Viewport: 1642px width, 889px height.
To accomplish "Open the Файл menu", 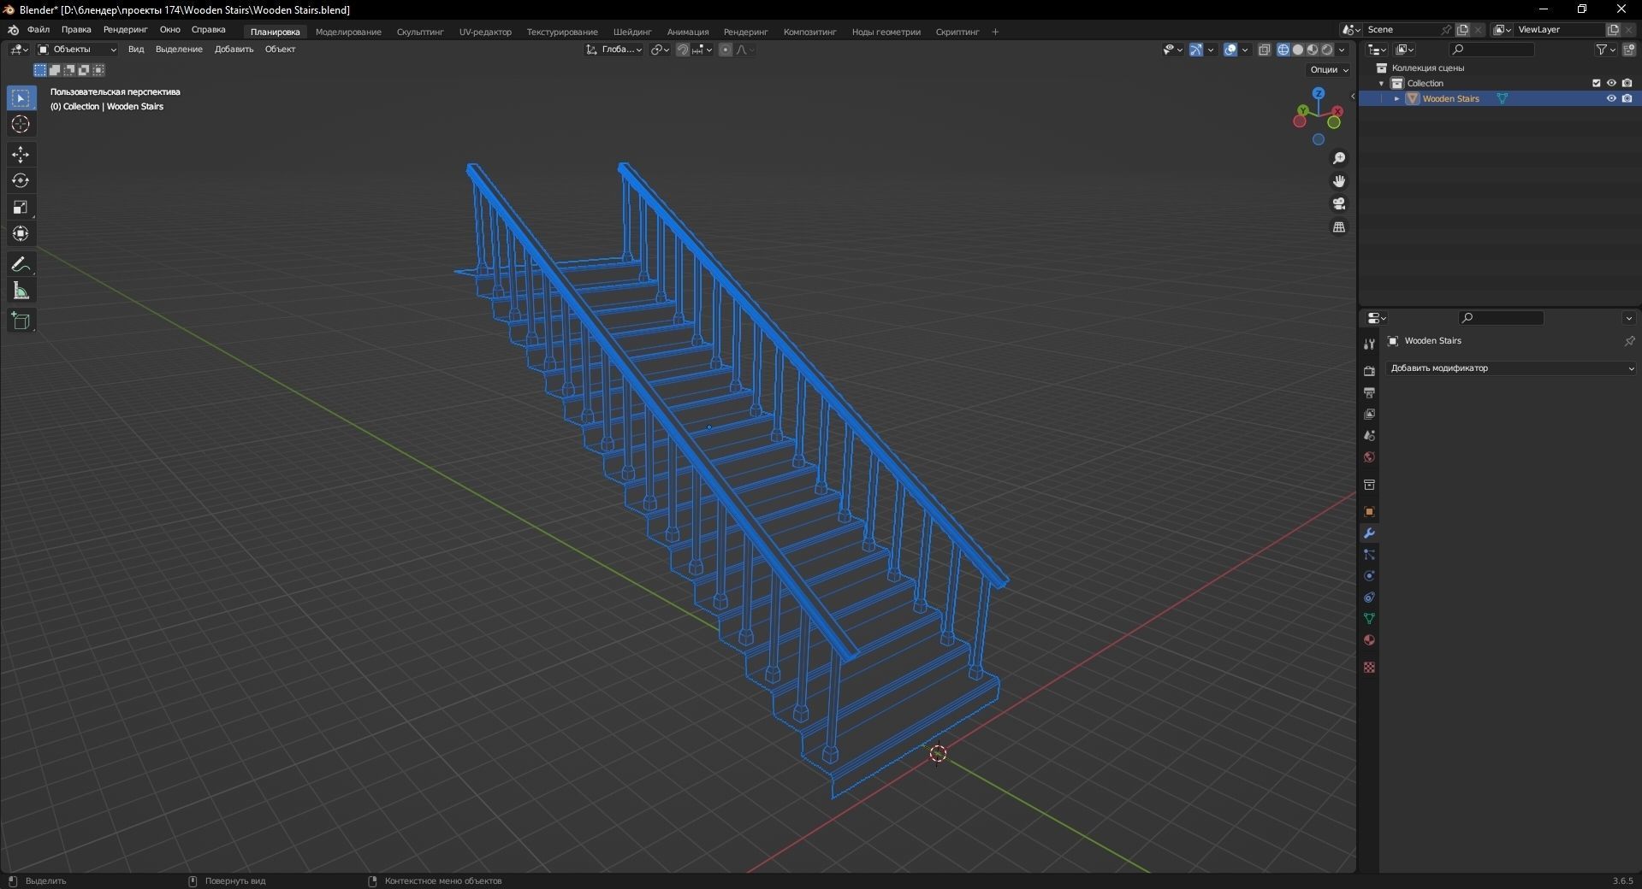I will point(39,30).
